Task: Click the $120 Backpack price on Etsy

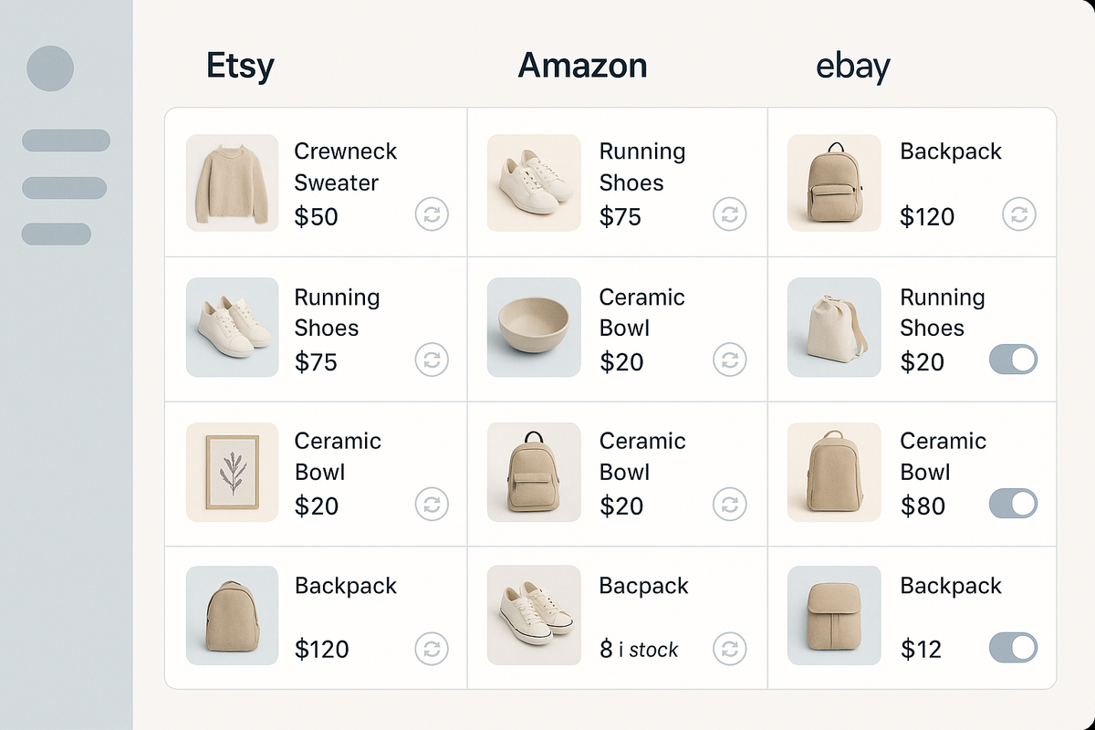Action: point(320,649)
